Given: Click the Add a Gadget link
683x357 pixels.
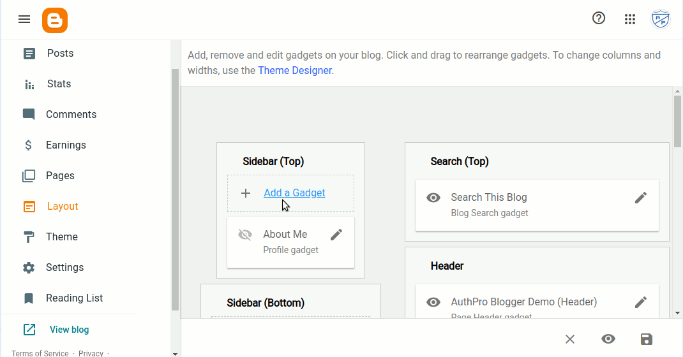Looking at the screenshot, I should (x=294, y=193).
